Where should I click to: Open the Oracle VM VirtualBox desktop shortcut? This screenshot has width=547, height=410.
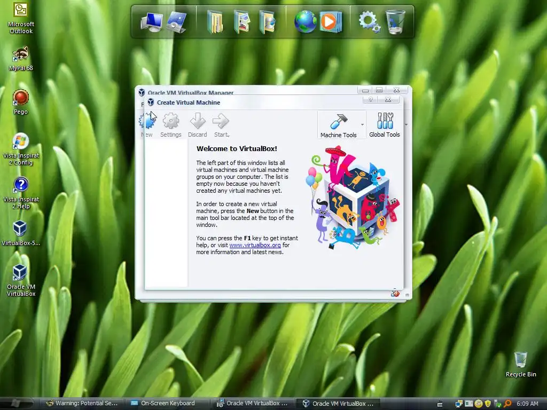(x=21, y=280)
